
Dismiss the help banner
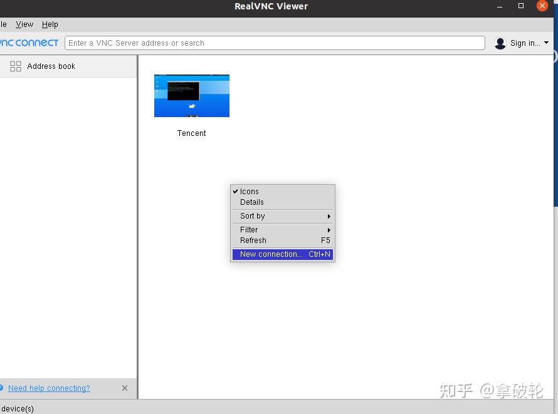pyautogui.click(x=124, y=388)
